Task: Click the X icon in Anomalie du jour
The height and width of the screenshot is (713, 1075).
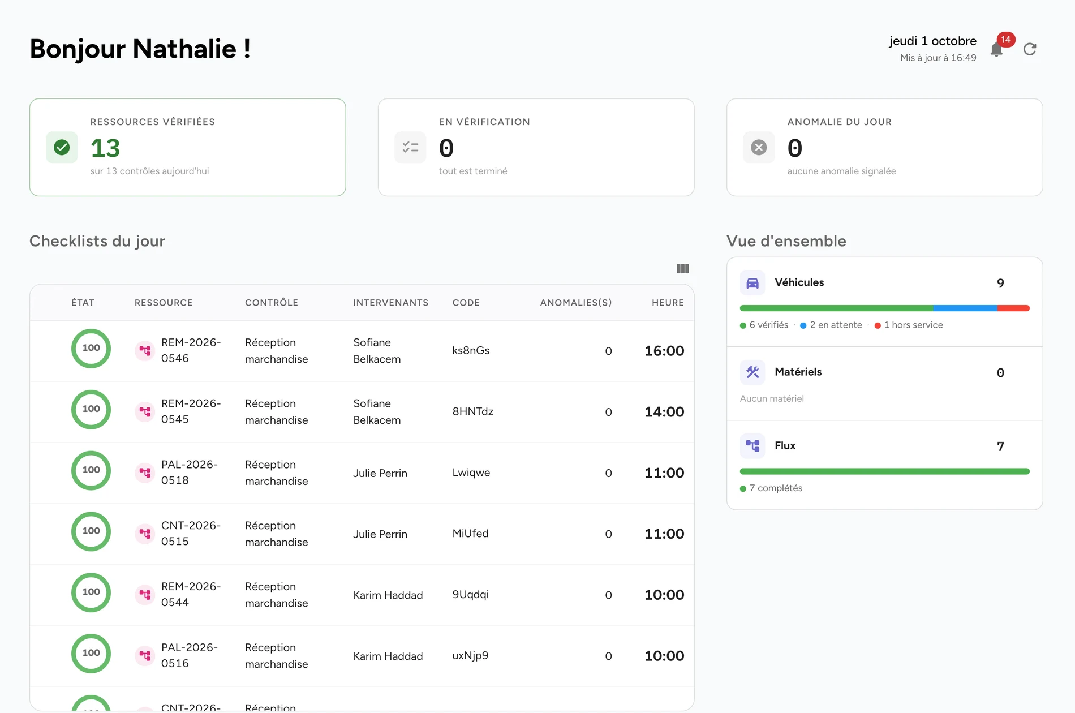Action: (759, 147)
